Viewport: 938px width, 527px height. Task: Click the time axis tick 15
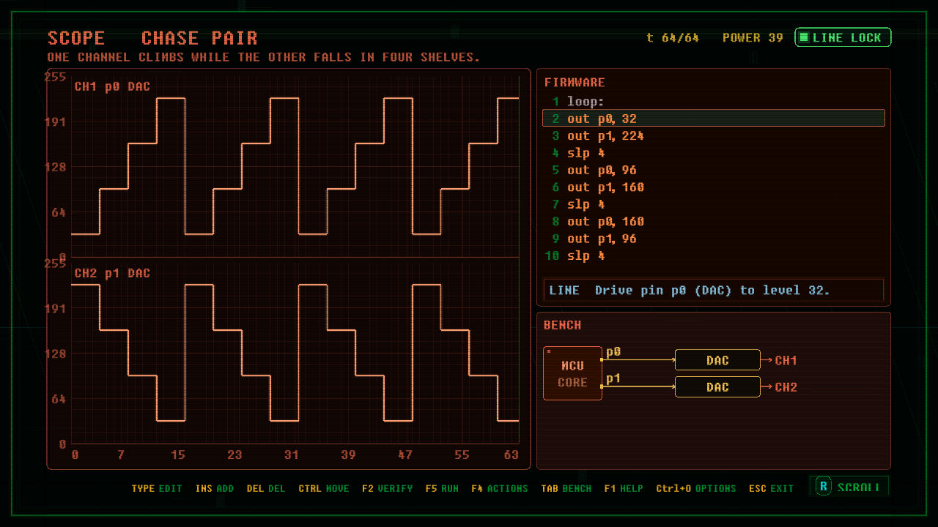[178, 455]
